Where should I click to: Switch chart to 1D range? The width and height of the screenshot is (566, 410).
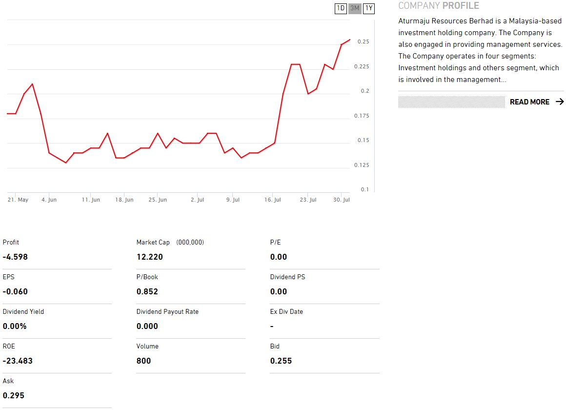pyautogui.click(x=341, y=8)
